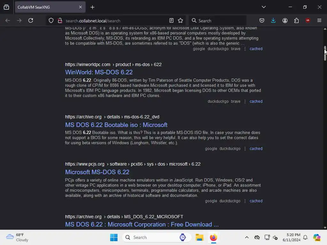Open the Downloads panel
The height and width of the screenshot is (245, 327).
click(x=273, y=21)
